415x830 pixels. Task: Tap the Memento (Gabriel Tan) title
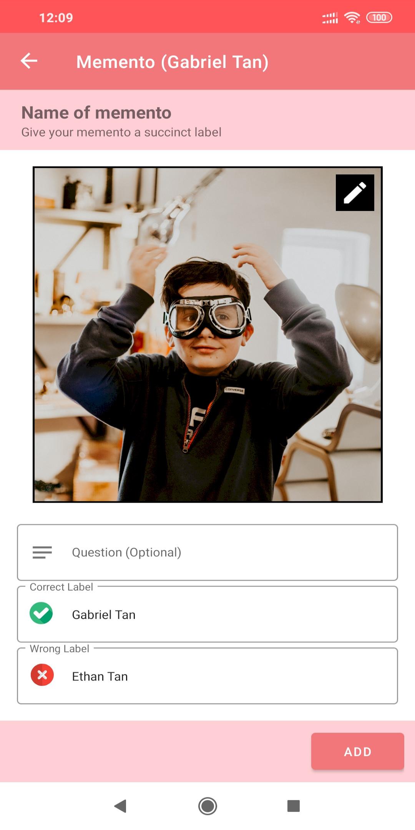pos(172,62)
